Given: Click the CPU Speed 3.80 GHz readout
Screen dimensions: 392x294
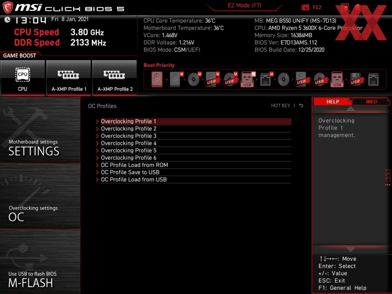Looking at the screenshot, I should coord(59,32).
